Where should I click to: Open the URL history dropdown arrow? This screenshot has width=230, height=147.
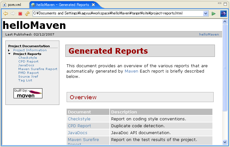[206, 14]
